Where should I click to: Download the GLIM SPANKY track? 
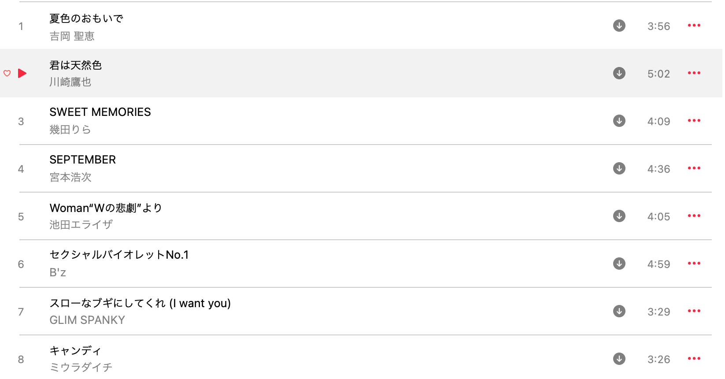pos(619,311)
